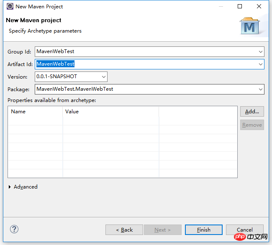Open the Group Id dropdown arrow

pos(261,51)
